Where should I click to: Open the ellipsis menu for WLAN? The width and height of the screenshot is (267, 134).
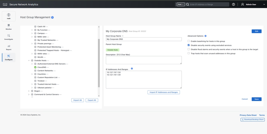(44, 57)
